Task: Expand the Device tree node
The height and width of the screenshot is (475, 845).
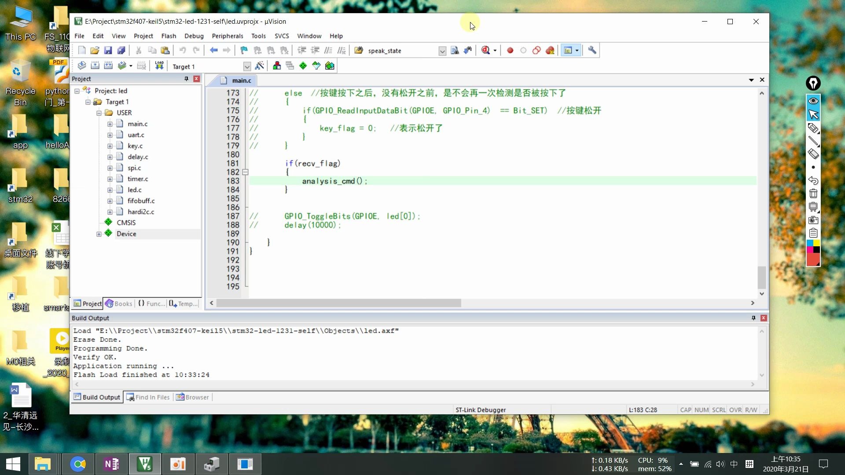Action: click(99, 234)
